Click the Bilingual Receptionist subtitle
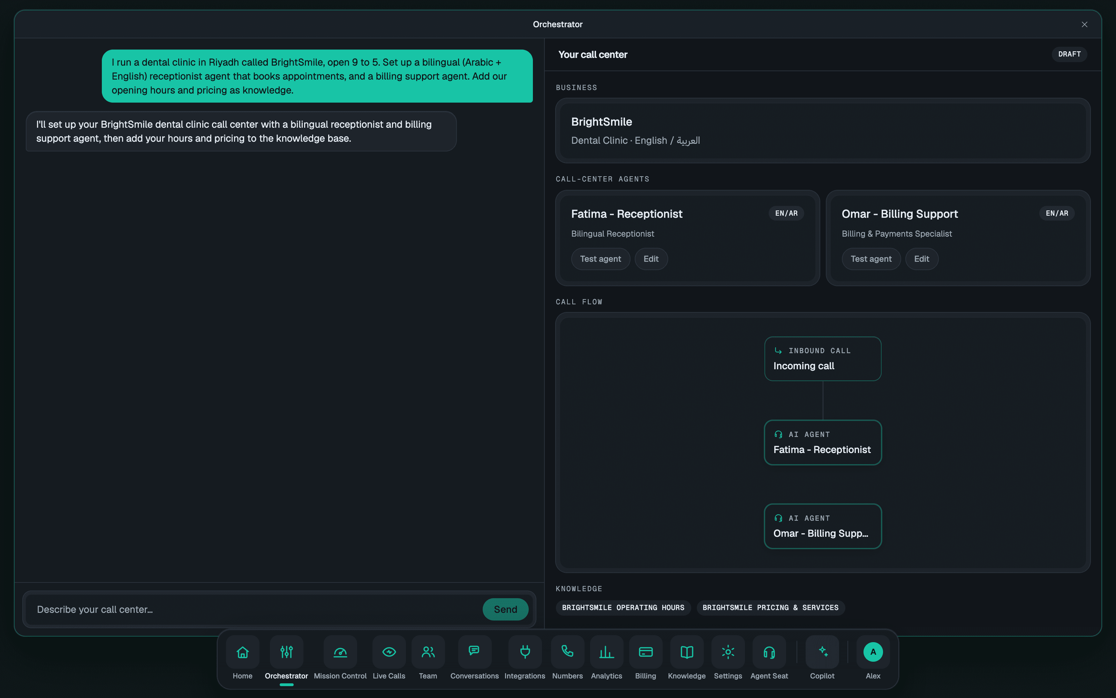This screenshot has width=1116, height=698. point(612,233)
